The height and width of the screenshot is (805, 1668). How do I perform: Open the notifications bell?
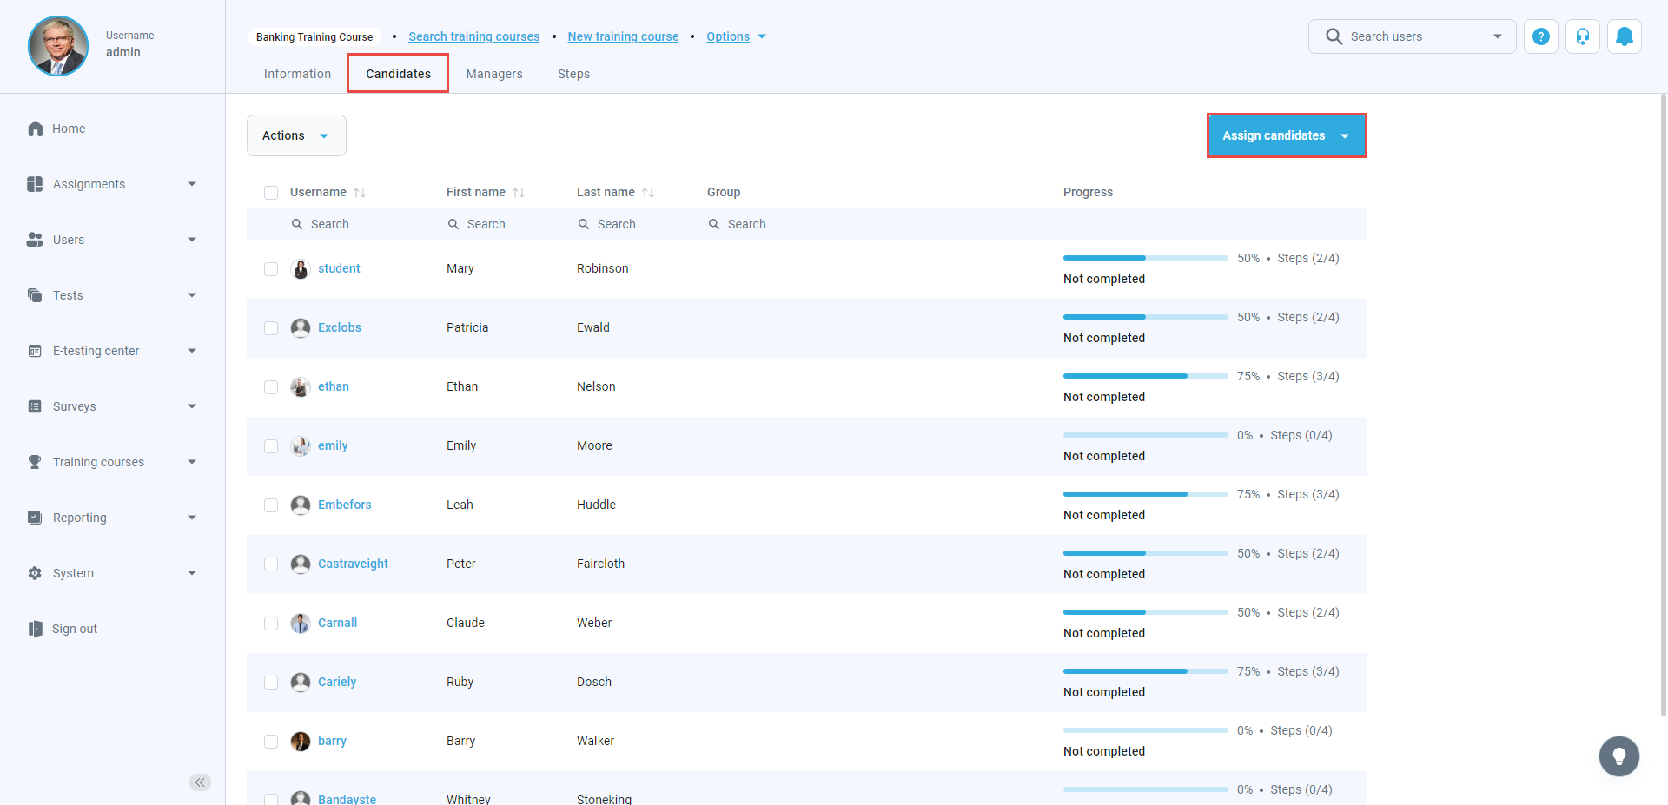[x=1624, y=36]
